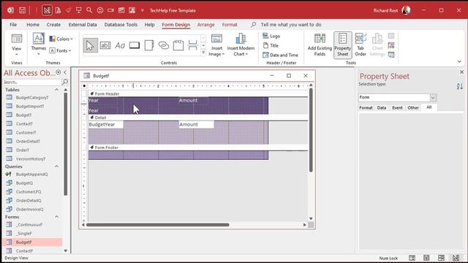Screen dimensions: 468x263
Task: Collapse the Queries group
Action: click(56, 167)
